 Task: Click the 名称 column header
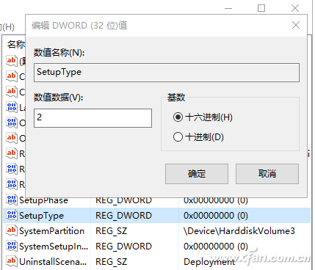click(15, 45)
